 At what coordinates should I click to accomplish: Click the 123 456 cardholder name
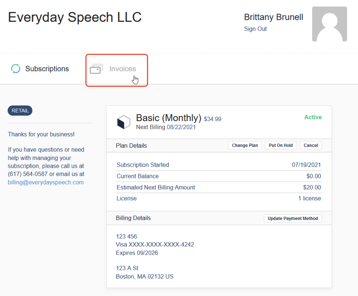pos(126,236)
